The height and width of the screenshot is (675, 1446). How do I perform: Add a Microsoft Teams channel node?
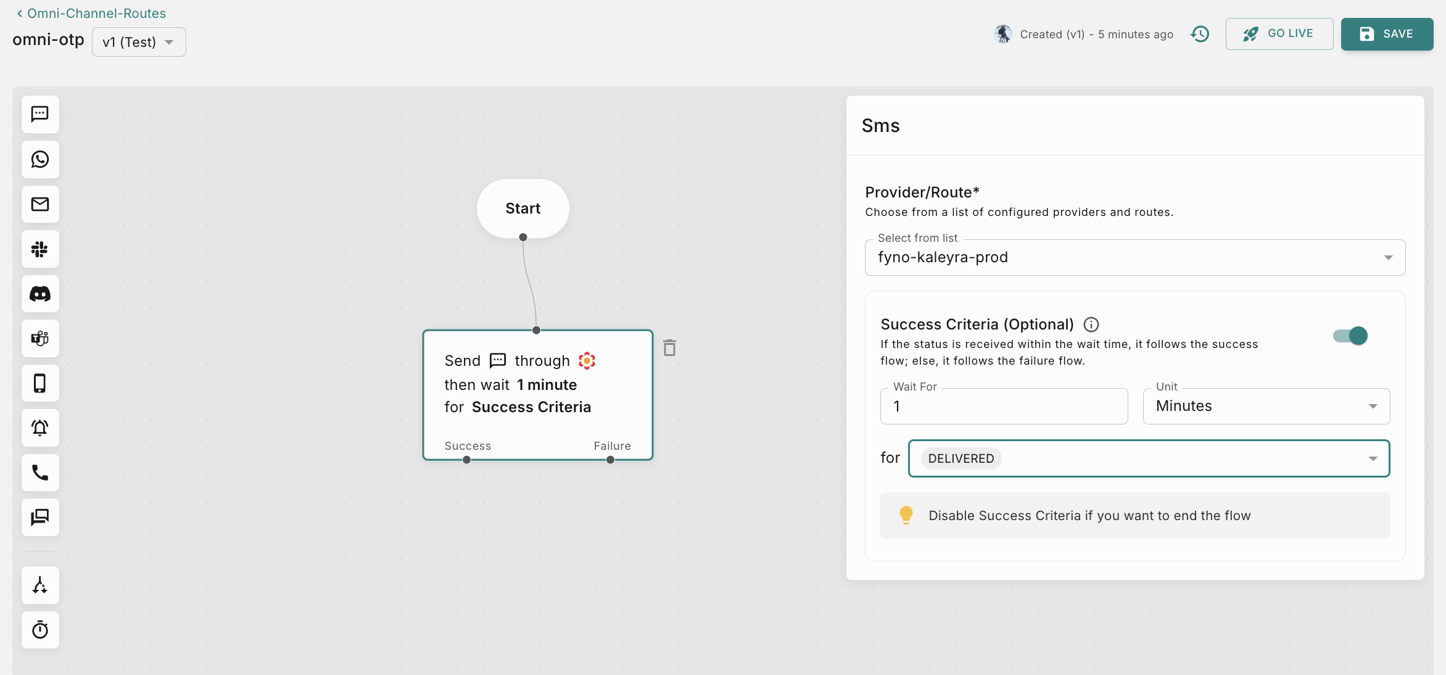point(40,339)
